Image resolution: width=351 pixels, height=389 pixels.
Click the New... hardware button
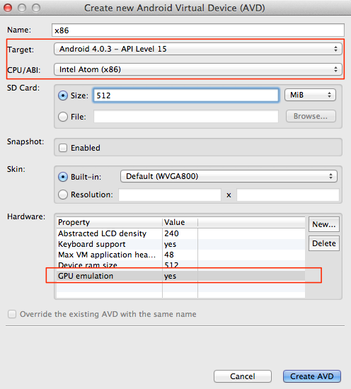coord(324,224)
